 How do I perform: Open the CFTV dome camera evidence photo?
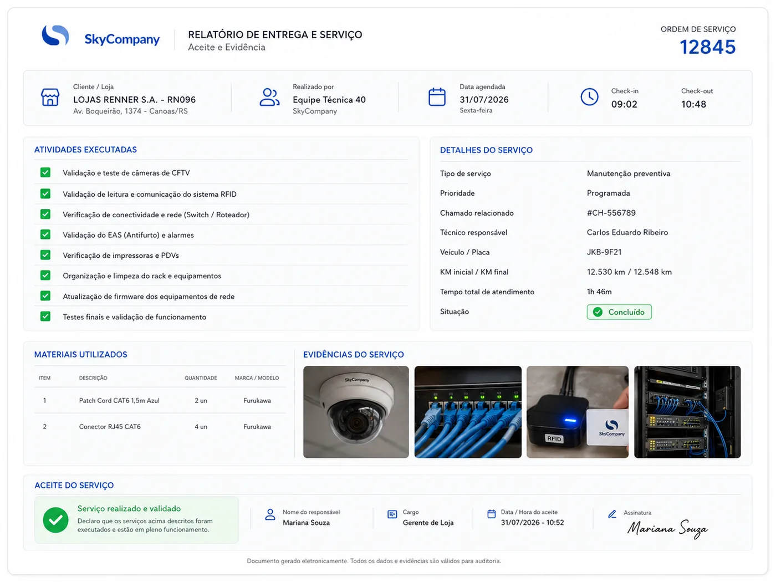(356, 412)
